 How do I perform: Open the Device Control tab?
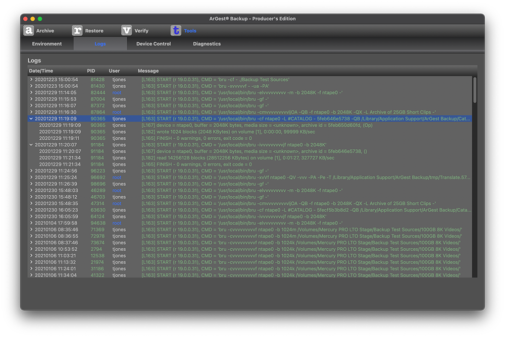point(154,44)
